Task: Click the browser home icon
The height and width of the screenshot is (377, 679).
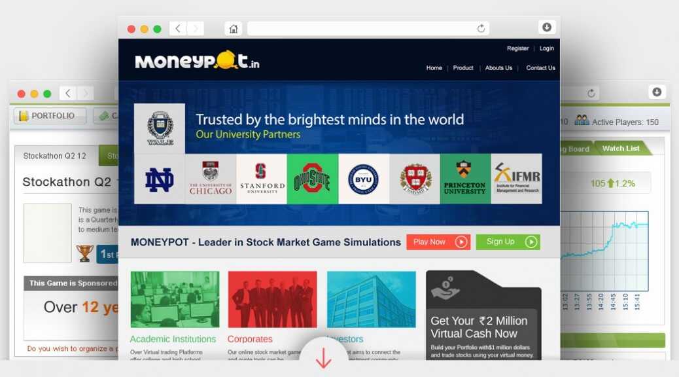Action: (234, 29)
